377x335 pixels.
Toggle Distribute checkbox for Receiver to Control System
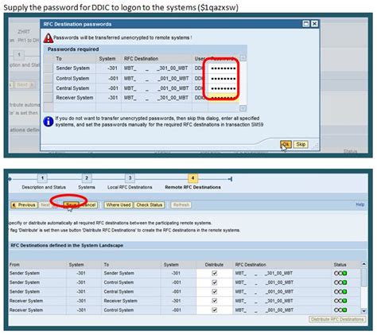tap(215, 310)
